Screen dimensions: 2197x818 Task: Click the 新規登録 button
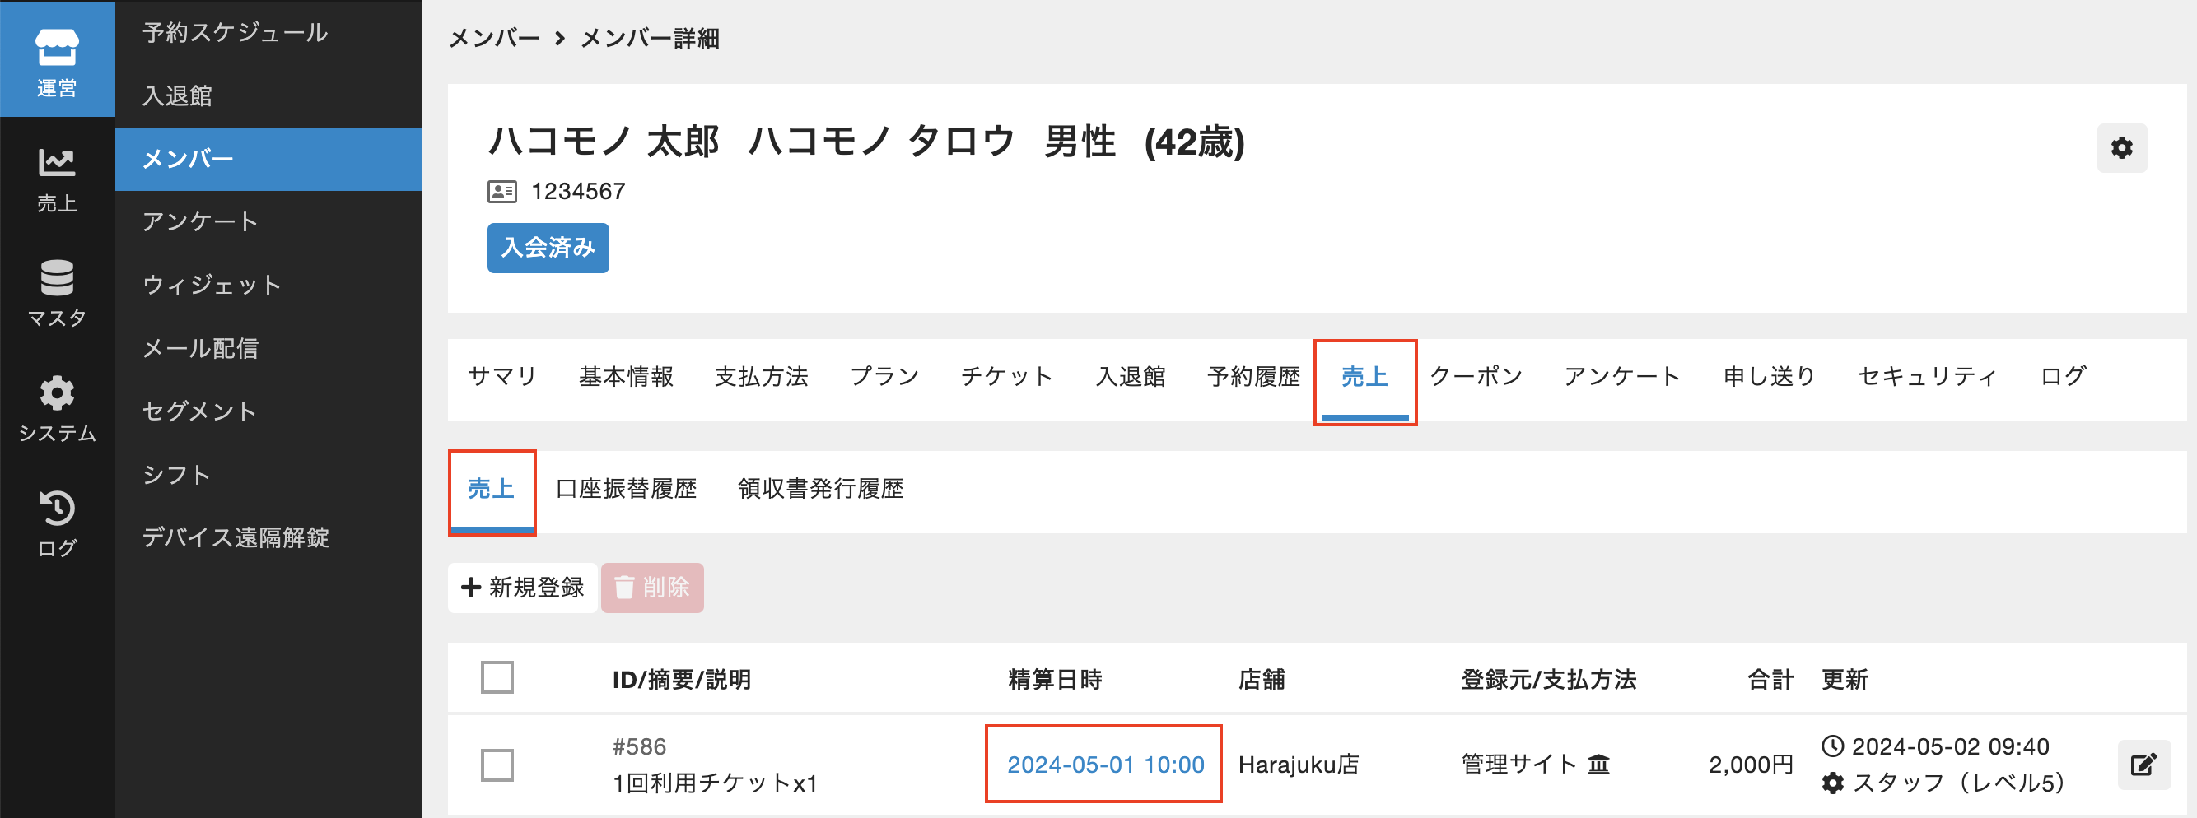coord(523,587)
